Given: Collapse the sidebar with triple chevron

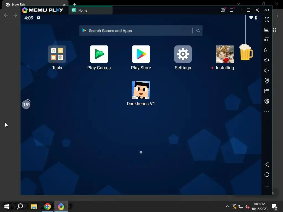Looking at the screenshot, I should tap(267, 10).
